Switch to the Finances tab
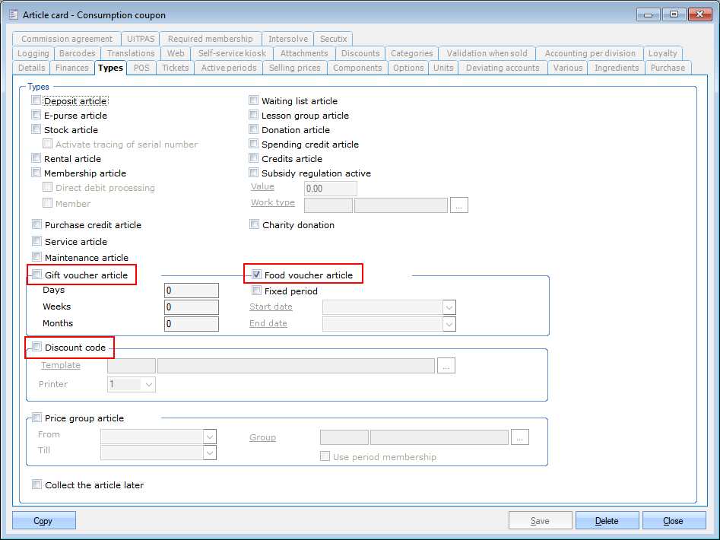This screenshot has height=540, width=720. tap(72, 68)
